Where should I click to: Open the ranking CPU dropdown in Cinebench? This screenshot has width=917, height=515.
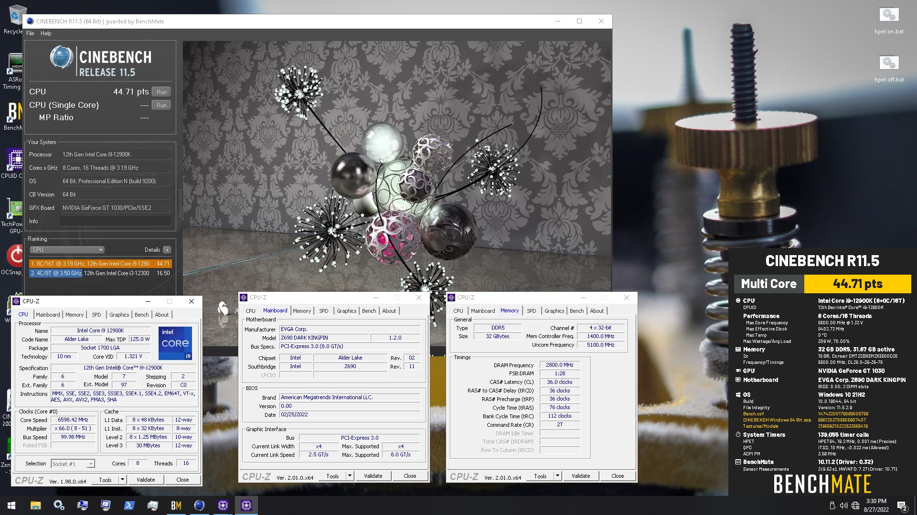[x=67, y=250]
